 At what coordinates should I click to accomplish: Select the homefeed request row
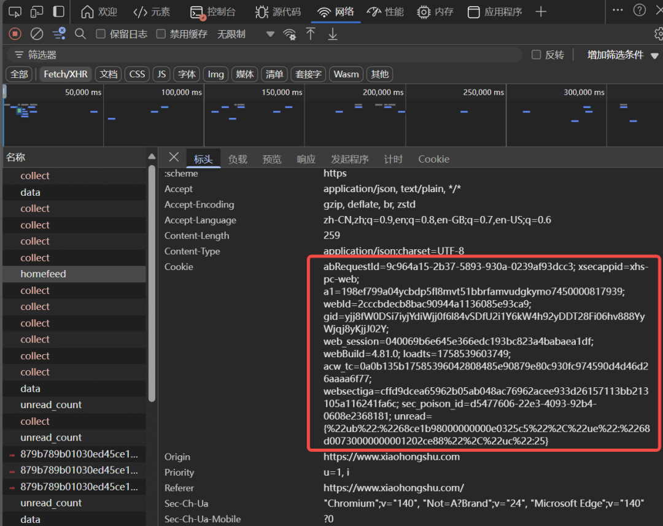point(43,274)
